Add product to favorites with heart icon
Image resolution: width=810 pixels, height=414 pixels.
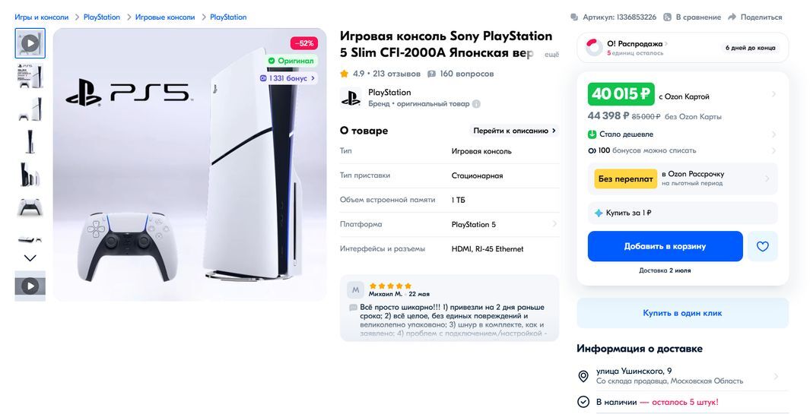pyautogui.click(x=763, y=246)
